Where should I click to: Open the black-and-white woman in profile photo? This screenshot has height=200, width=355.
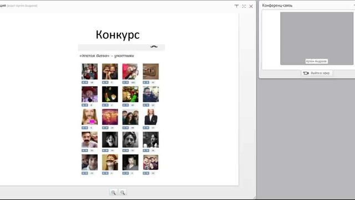(x=150, y=139)
